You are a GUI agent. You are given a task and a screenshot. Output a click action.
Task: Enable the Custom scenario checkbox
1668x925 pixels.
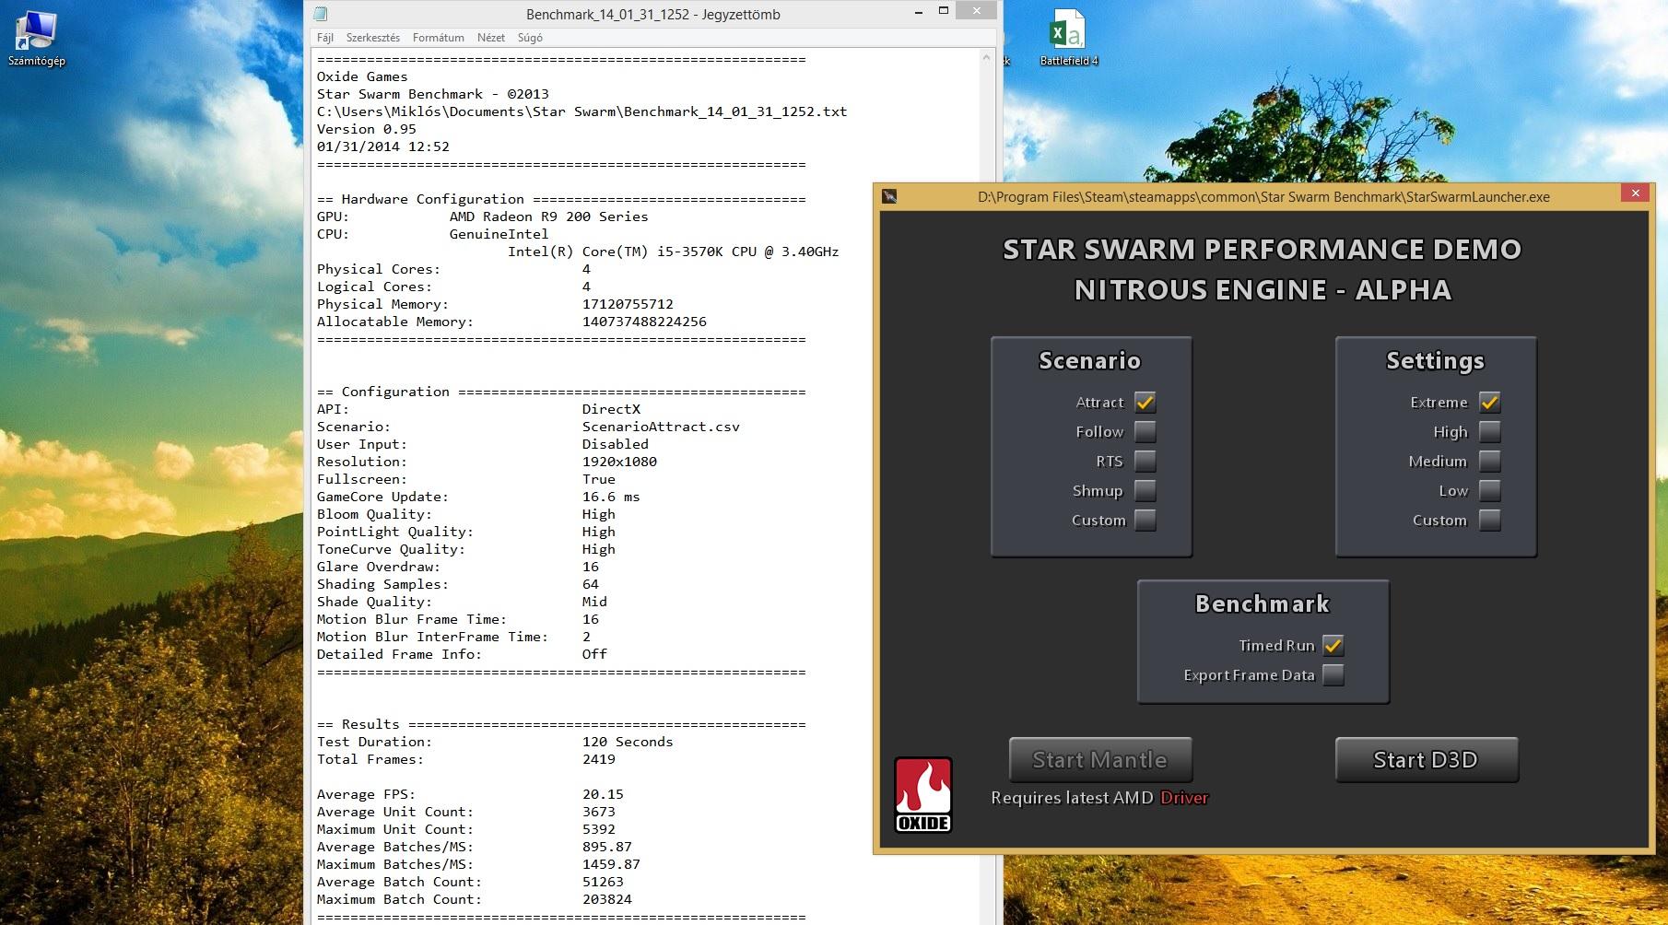point(1145,521)
